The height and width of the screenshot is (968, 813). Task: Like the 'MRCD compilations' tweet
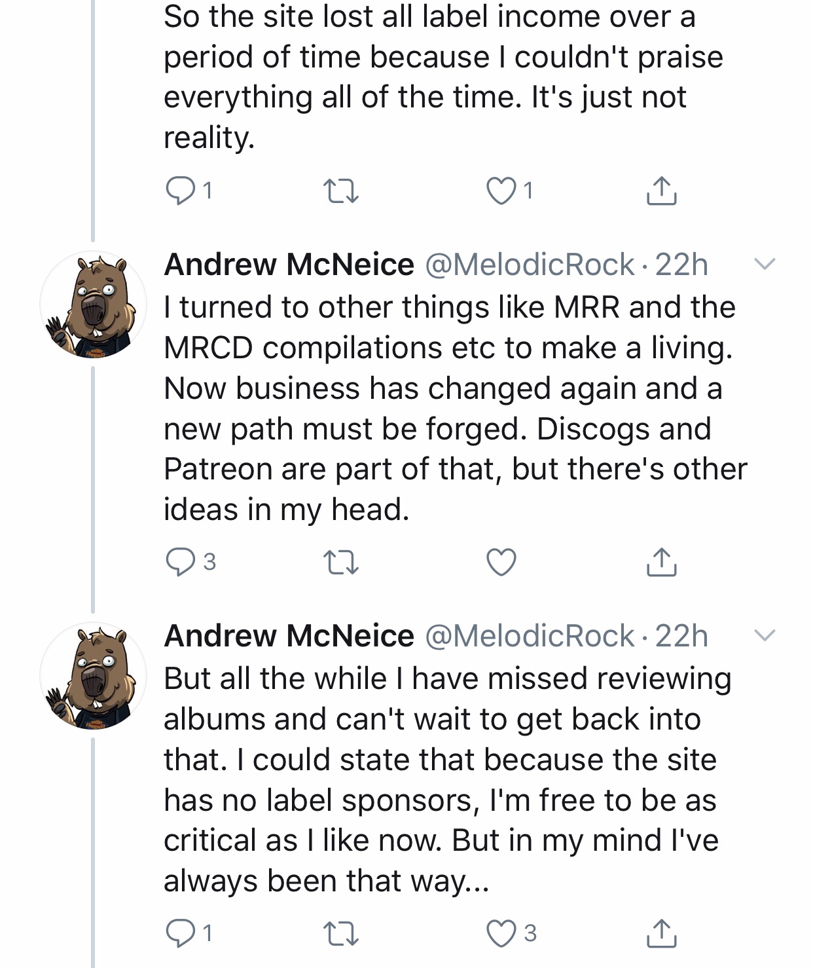(x=501, y=562)
